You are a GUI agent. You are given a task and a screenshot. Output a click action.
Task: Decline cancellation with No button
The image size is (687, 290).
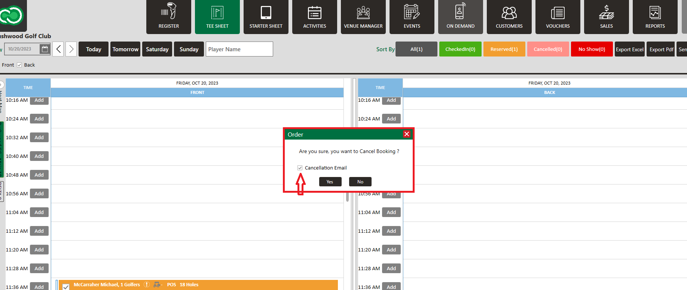click(x=360, y=181)
